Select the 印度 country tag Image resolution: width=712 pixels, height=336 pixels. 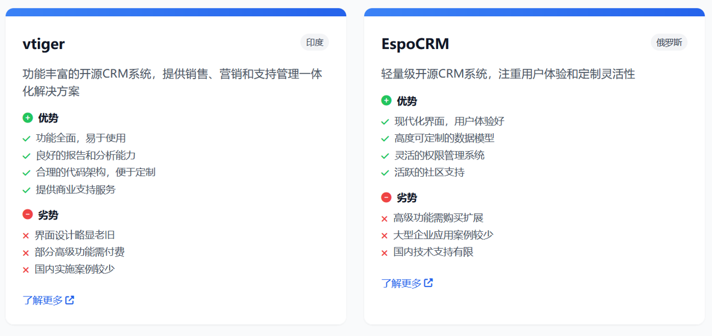click(315, 42)
